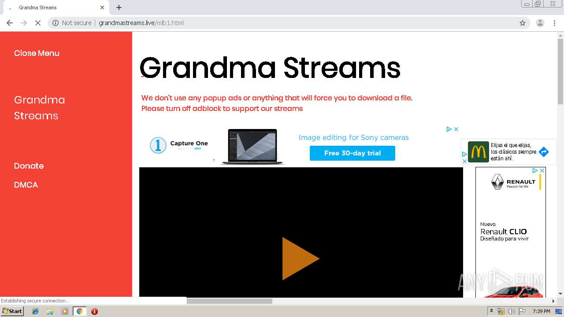Open the media player taskbar icon

pyautogui.click(x=65, y=311)
